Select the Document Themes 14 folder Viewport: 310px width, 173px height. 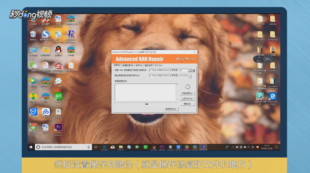point(272,83)
